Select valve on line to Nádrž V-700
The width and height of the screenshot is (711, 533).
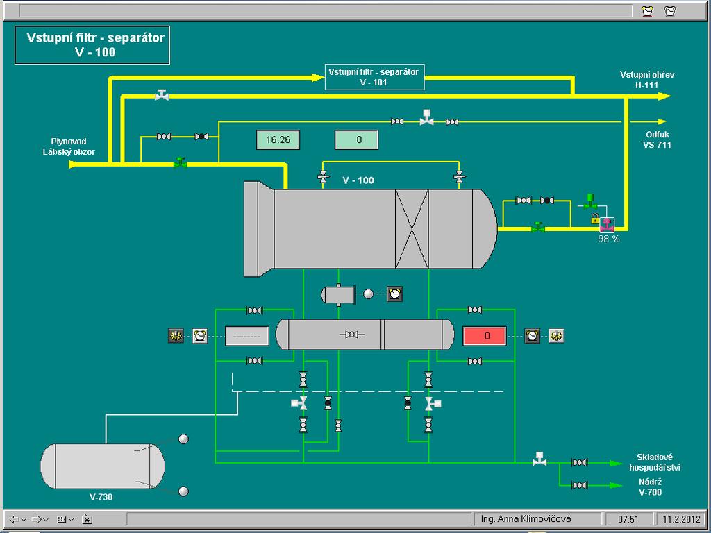point(580,485)
